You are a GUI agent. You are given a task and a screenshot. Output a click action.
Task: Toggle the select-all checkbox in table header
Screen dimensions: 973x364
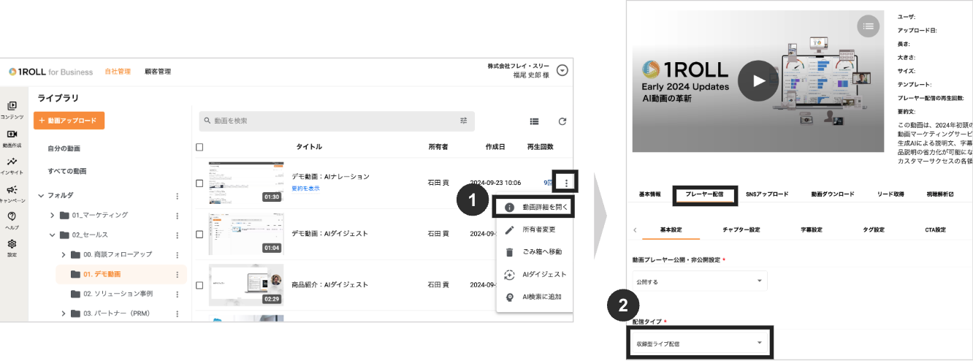199,147
